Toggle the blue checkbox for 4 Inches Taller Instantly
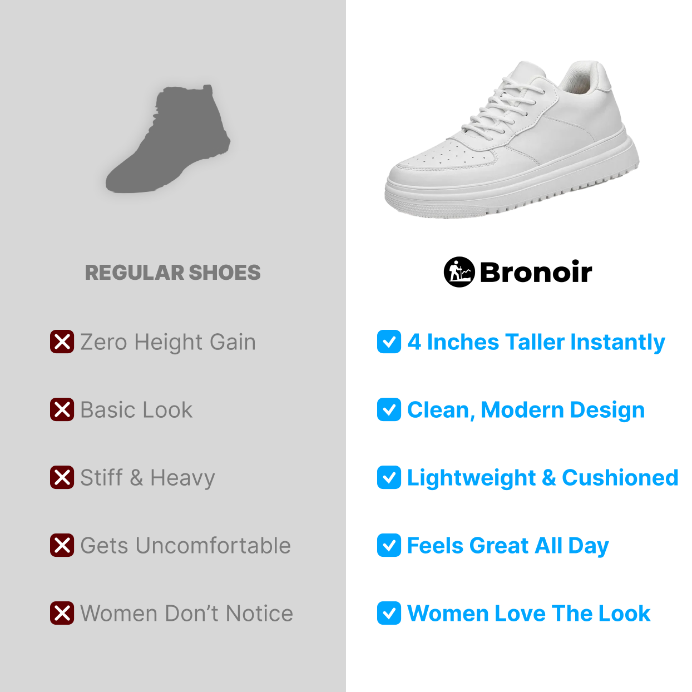 click(x=389, y=342)
